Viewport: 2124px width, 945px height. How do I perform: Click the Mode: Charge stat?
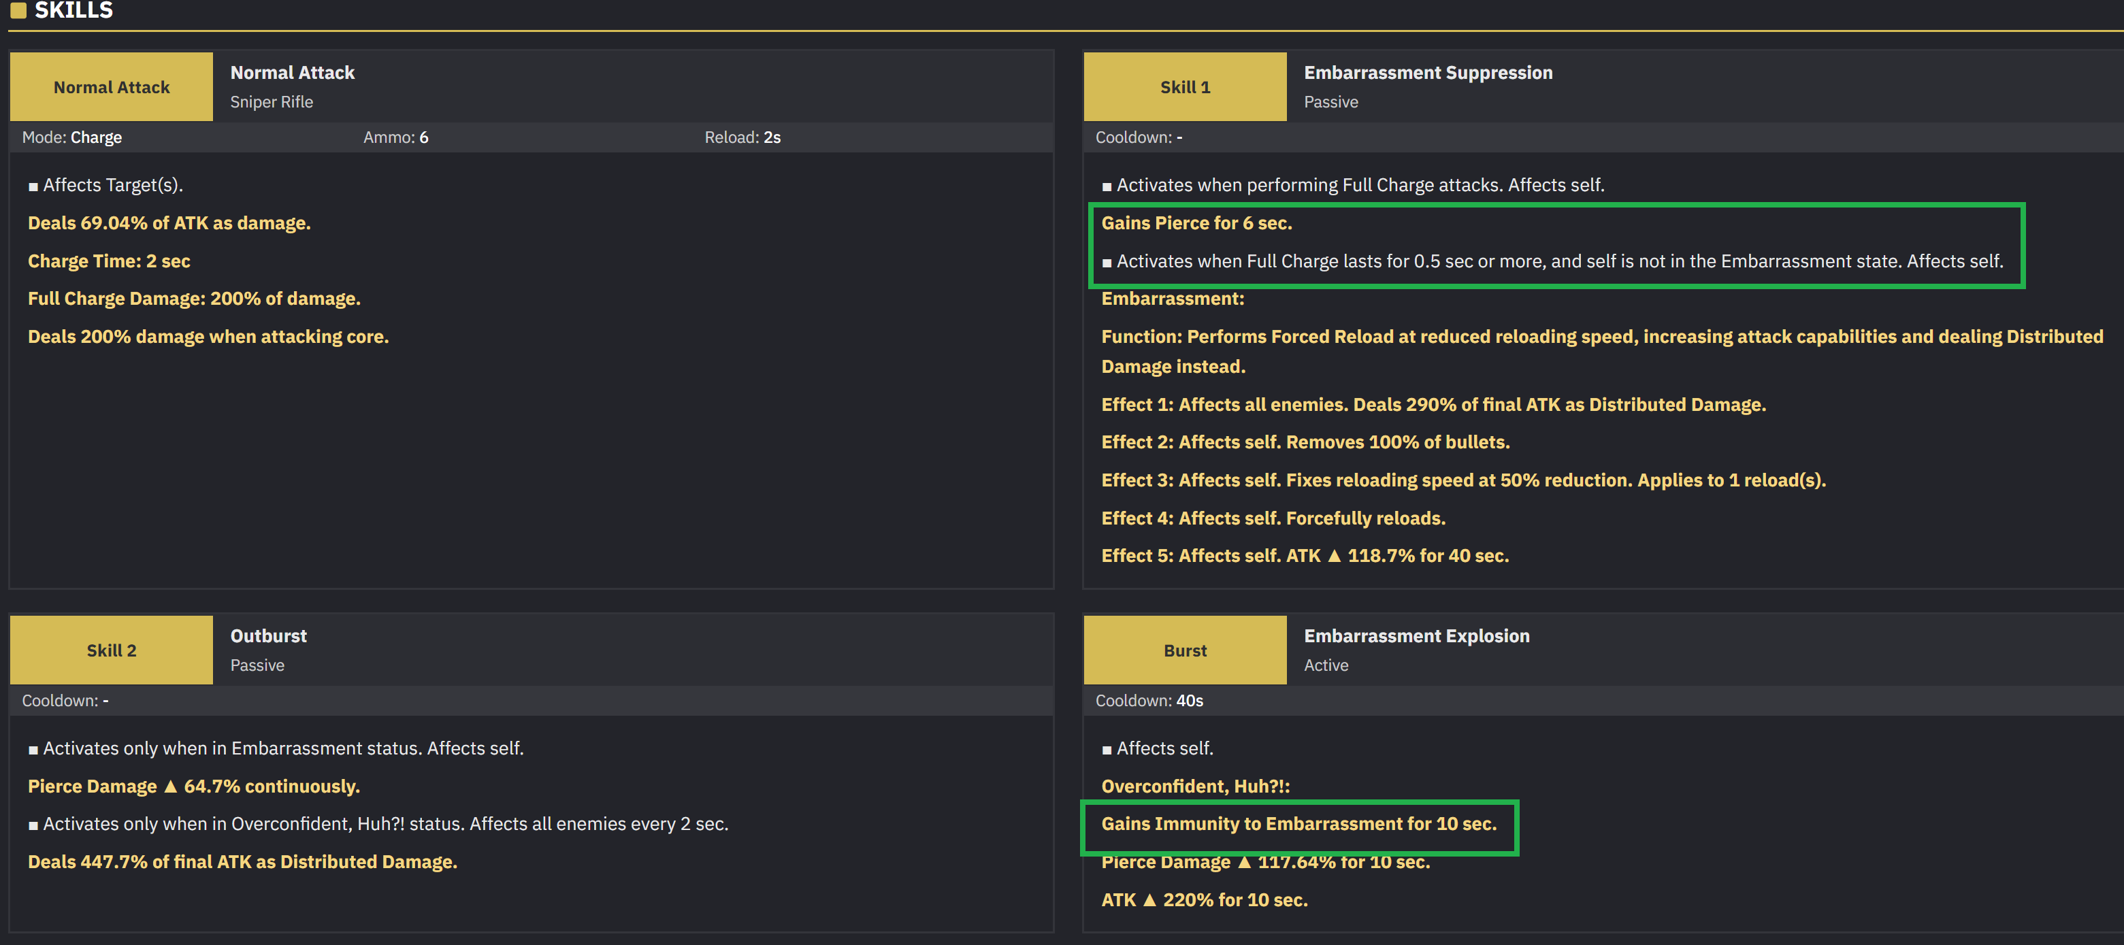click(x=71, y=137)
